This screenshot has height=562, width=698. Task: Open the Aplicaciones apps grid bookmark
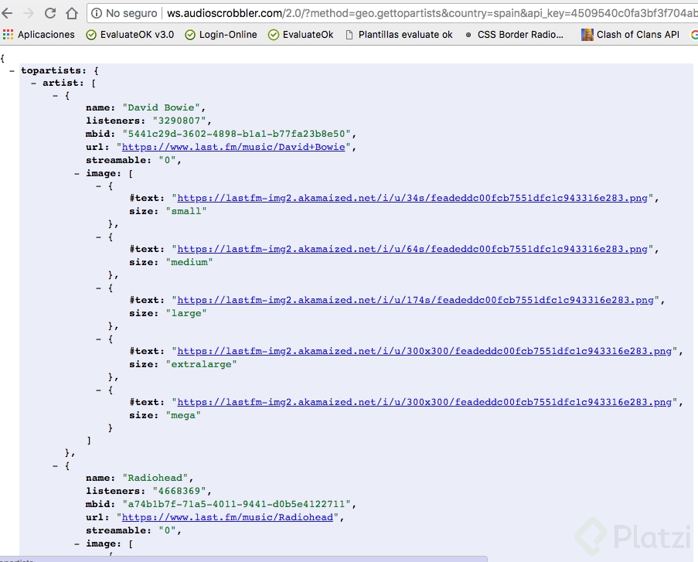[39, 34]
